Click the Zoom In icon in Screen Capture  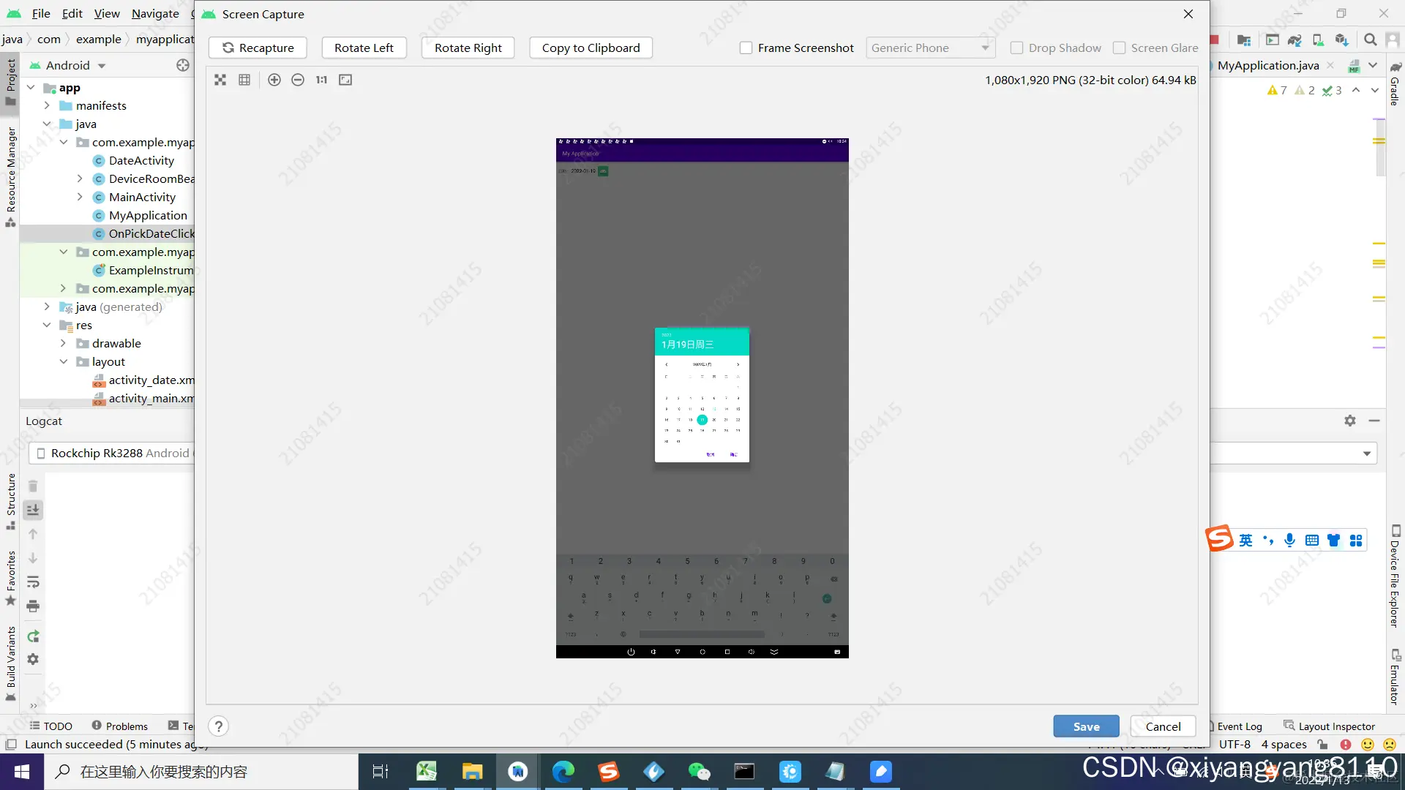[x=274, y=80]
